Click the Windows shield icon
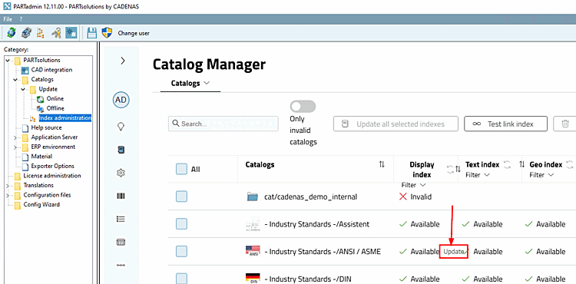 point(107,33)
